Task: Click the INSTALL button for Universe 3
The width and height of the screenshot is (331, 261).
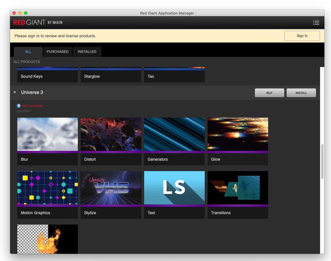Action: [301, 93]
